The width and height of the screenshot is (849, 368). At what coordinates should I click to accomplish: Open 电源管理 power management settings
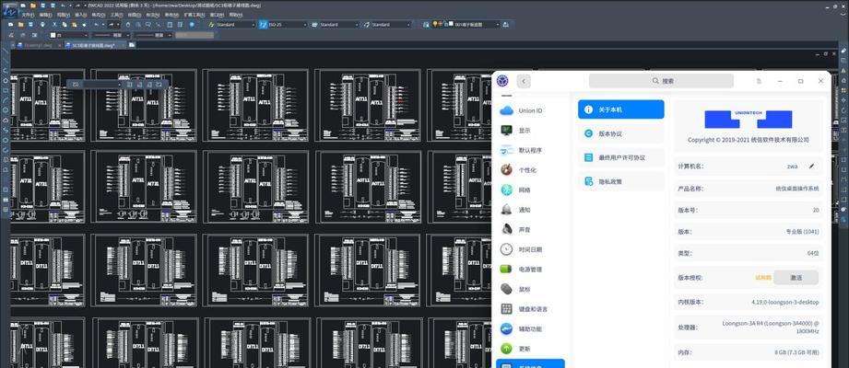(531, 270)
